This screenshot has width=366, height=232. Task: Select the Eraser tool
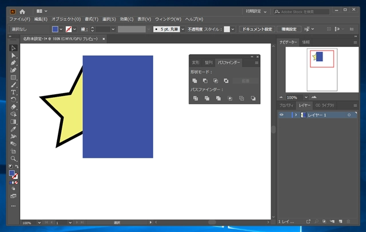pos(13,107)
